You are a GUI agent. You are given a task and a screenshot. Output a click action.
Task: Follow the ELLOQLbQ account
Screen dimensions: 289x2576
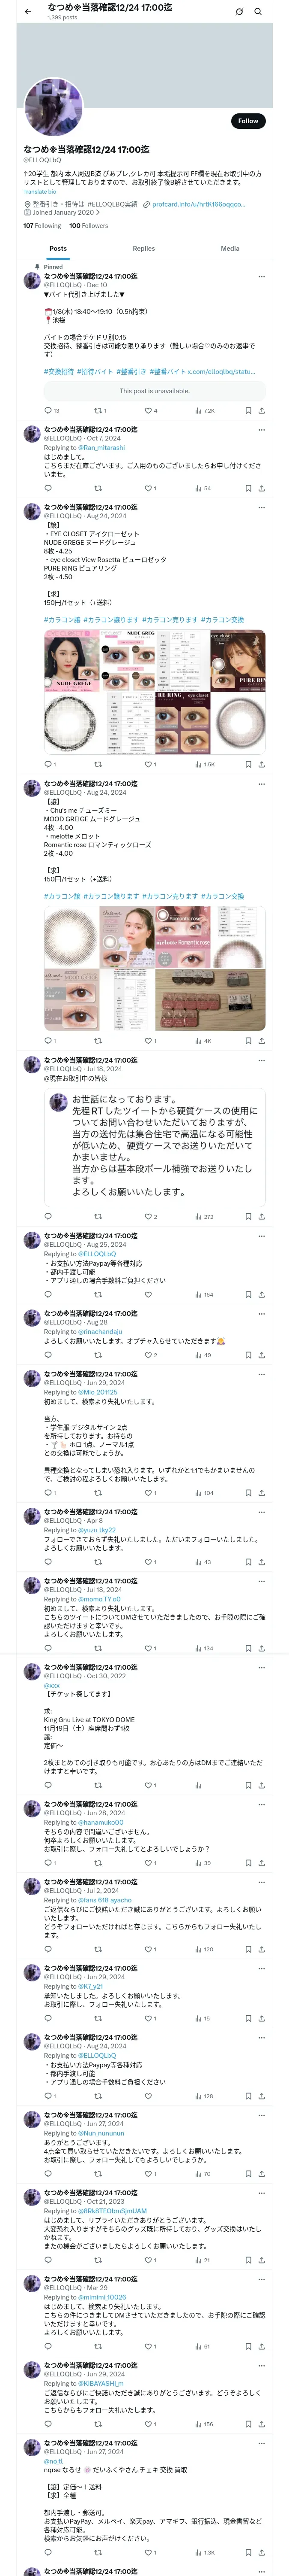click(247, 121)
